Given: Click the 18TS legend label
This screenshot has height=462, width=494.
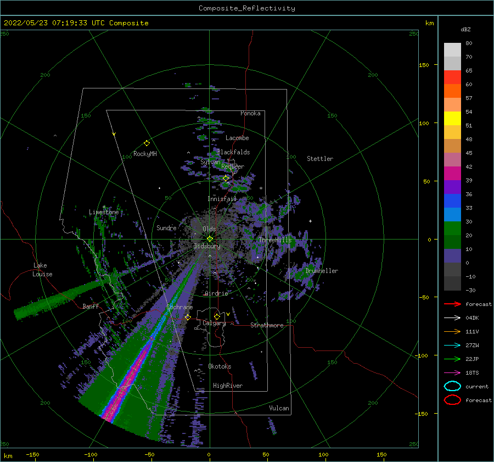Looking at the screenshot, I should click(x=472, y=373).
